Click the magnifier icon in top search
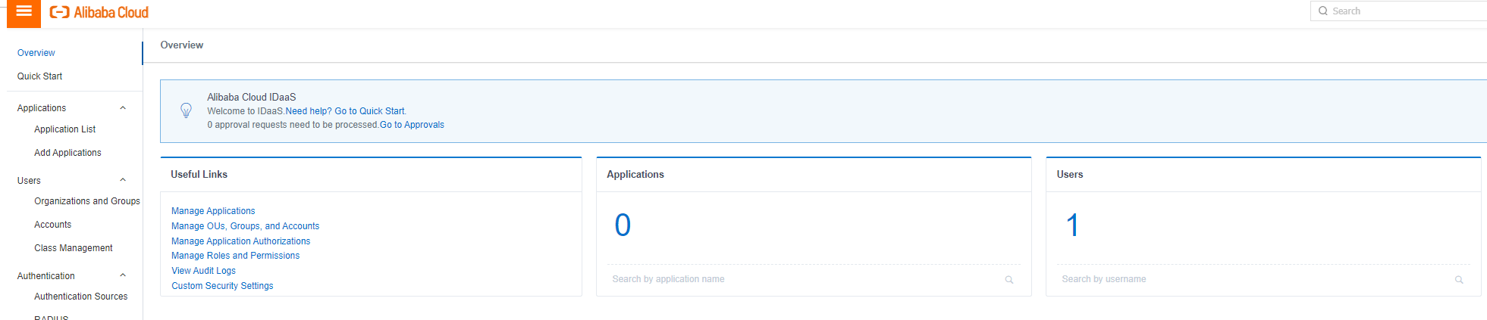1487x320 pixels. (x=1323, y=11)
